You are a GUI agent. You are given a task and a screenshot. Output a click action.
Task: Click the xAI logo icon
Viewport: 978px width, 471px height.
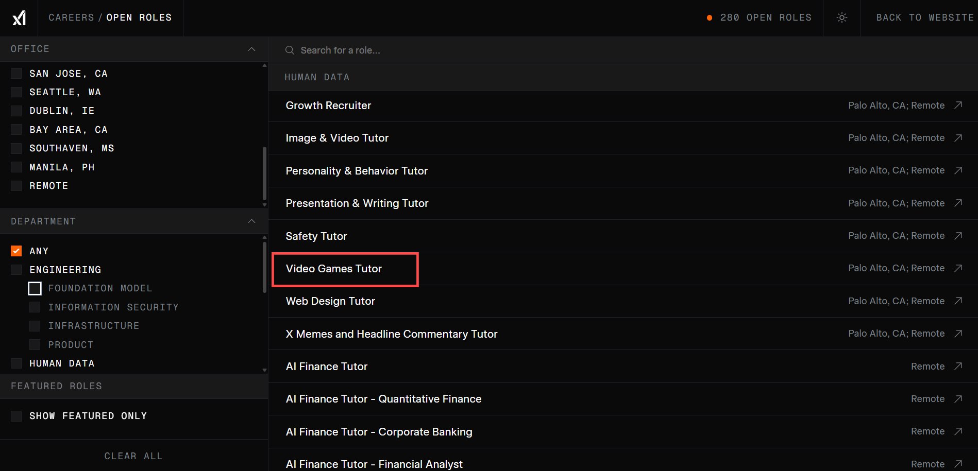[x=19, y=18]
